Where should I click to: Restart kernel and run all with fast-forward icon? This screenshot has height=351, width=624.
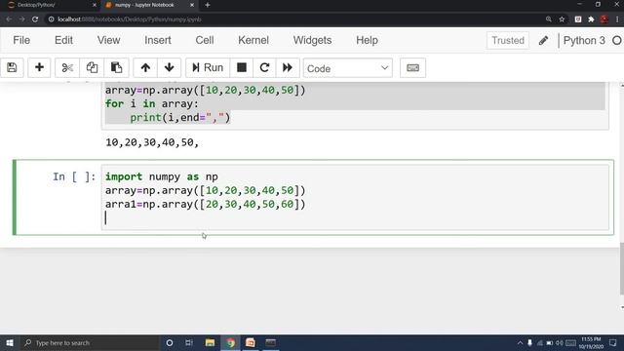pyautogui.click(x=288, y=67)
